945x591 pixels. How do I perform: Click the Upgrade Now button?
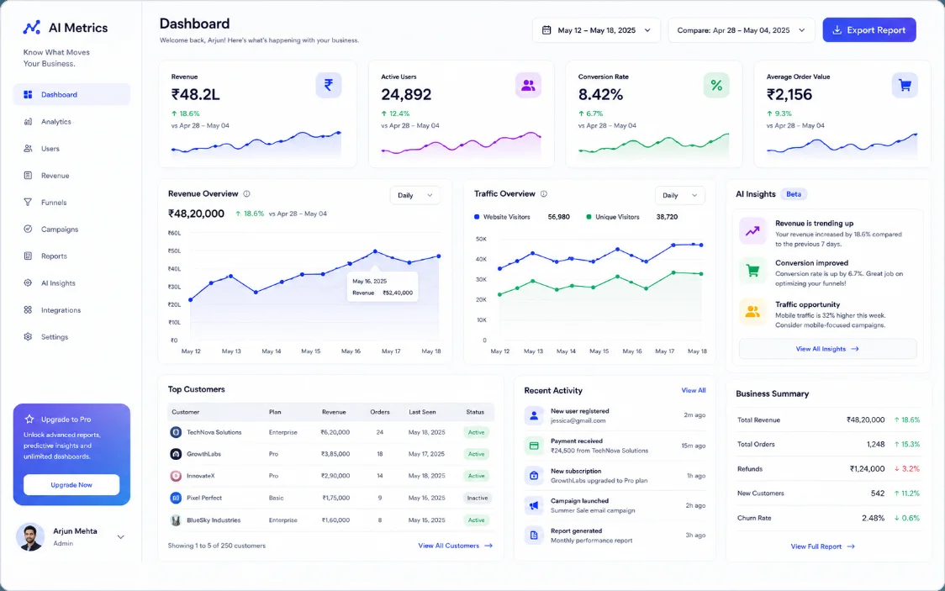click(71, 485)
